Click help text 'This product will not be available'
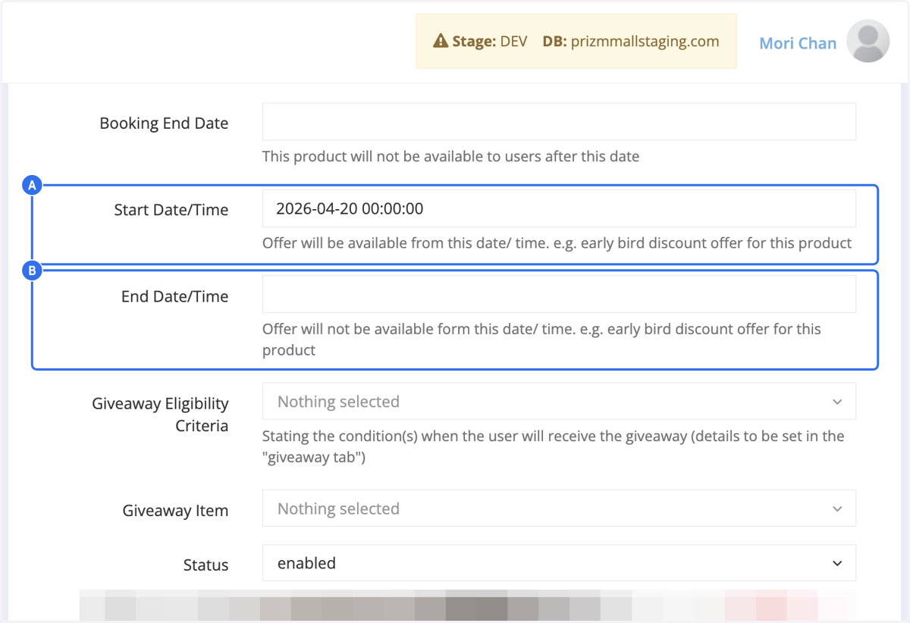This screenshot has height=623, width=910. pos(450,157)
